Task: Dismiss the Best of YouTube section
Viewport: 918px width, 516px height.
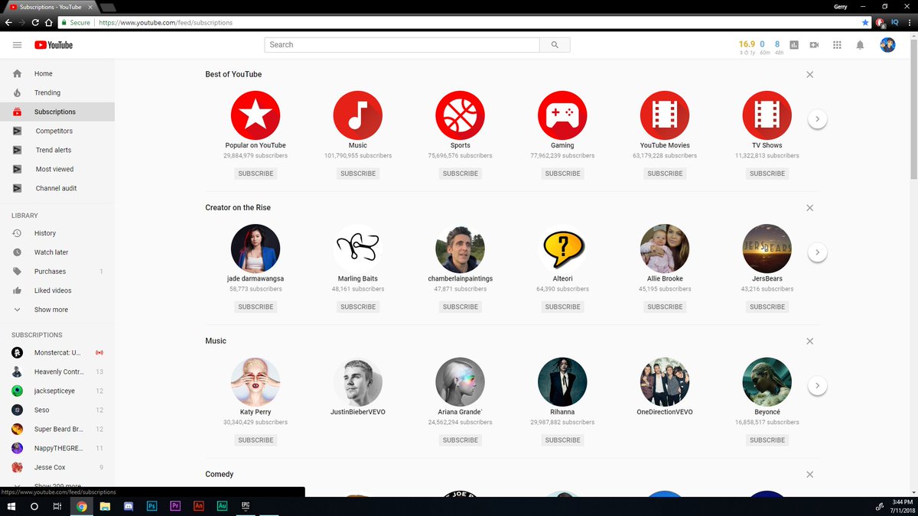Action: coord(810,74)
